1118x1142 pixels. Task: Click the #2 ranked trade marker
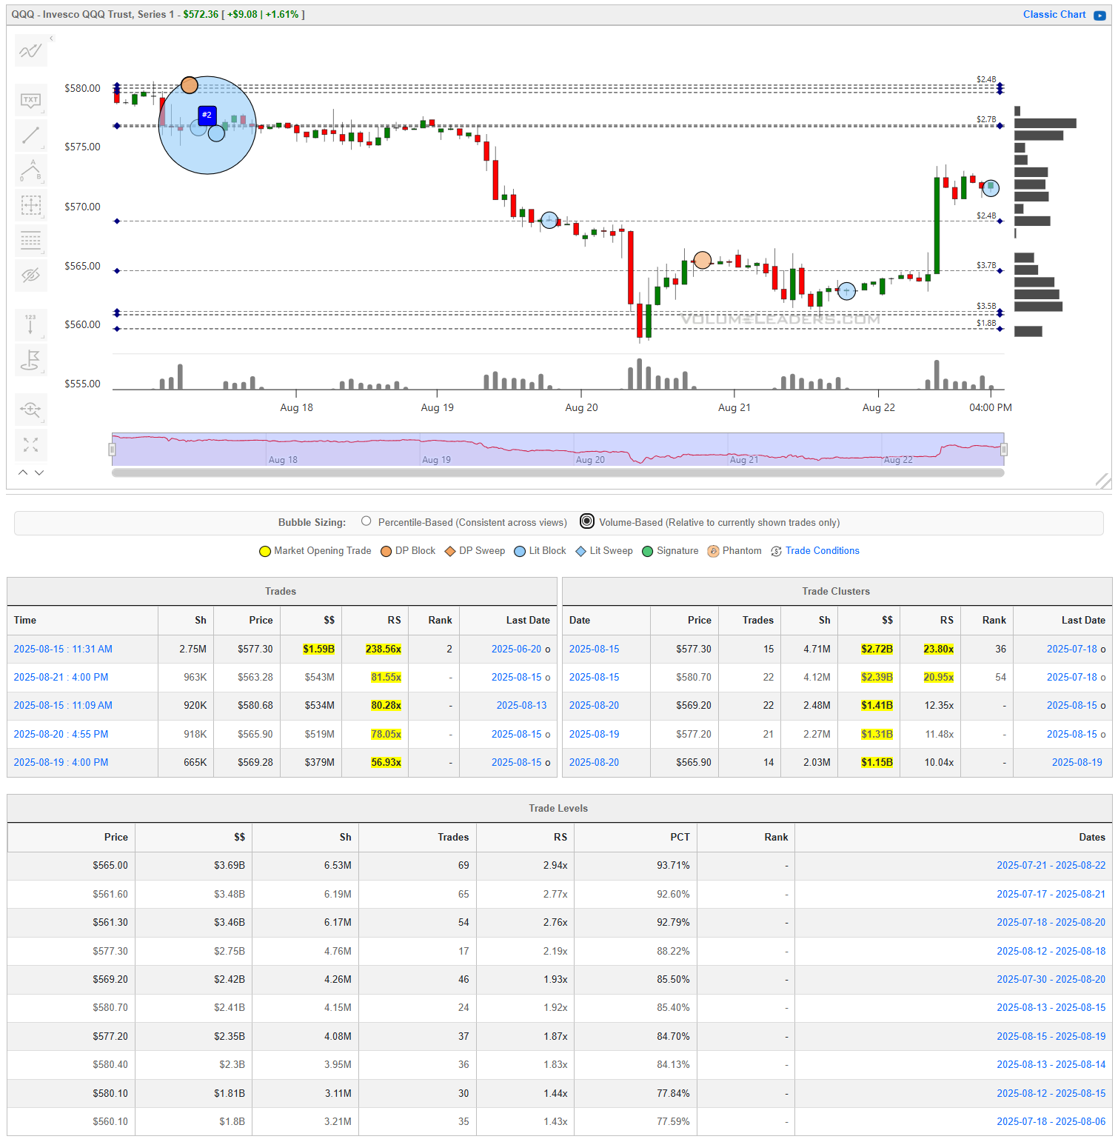click(x=207, y=115)
